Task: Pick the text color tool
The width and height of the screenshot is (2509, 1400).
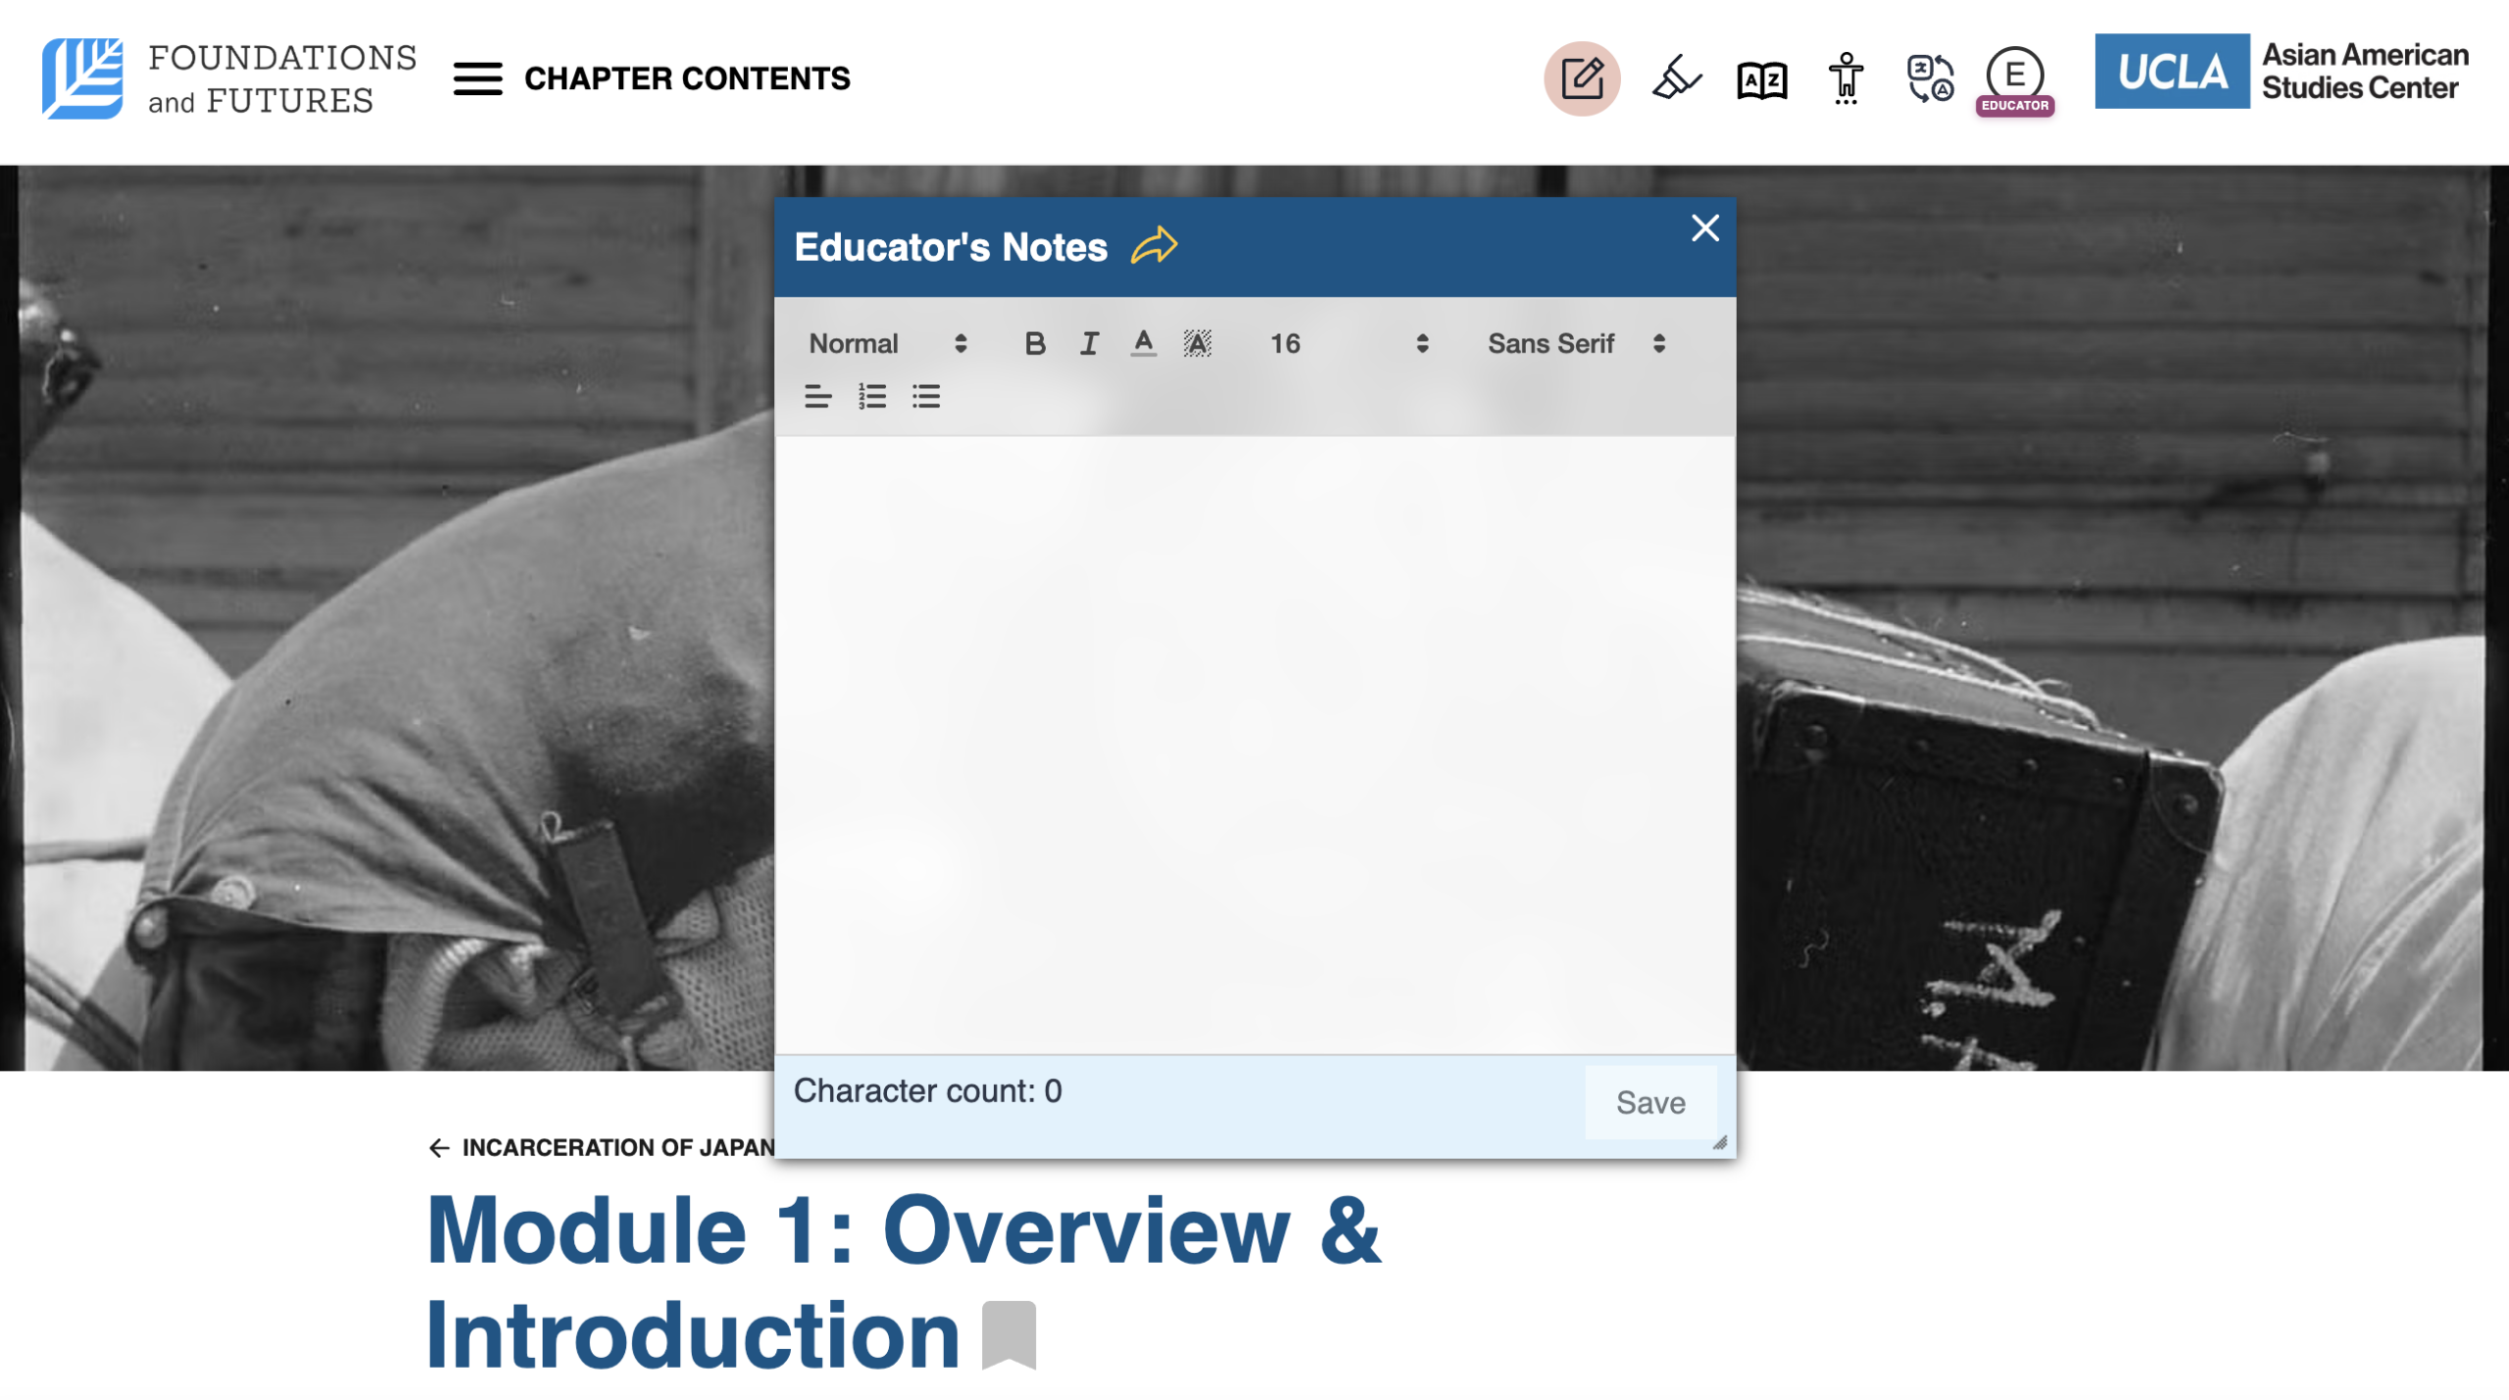Action: pyautogui.click(x=1142, y=344)
